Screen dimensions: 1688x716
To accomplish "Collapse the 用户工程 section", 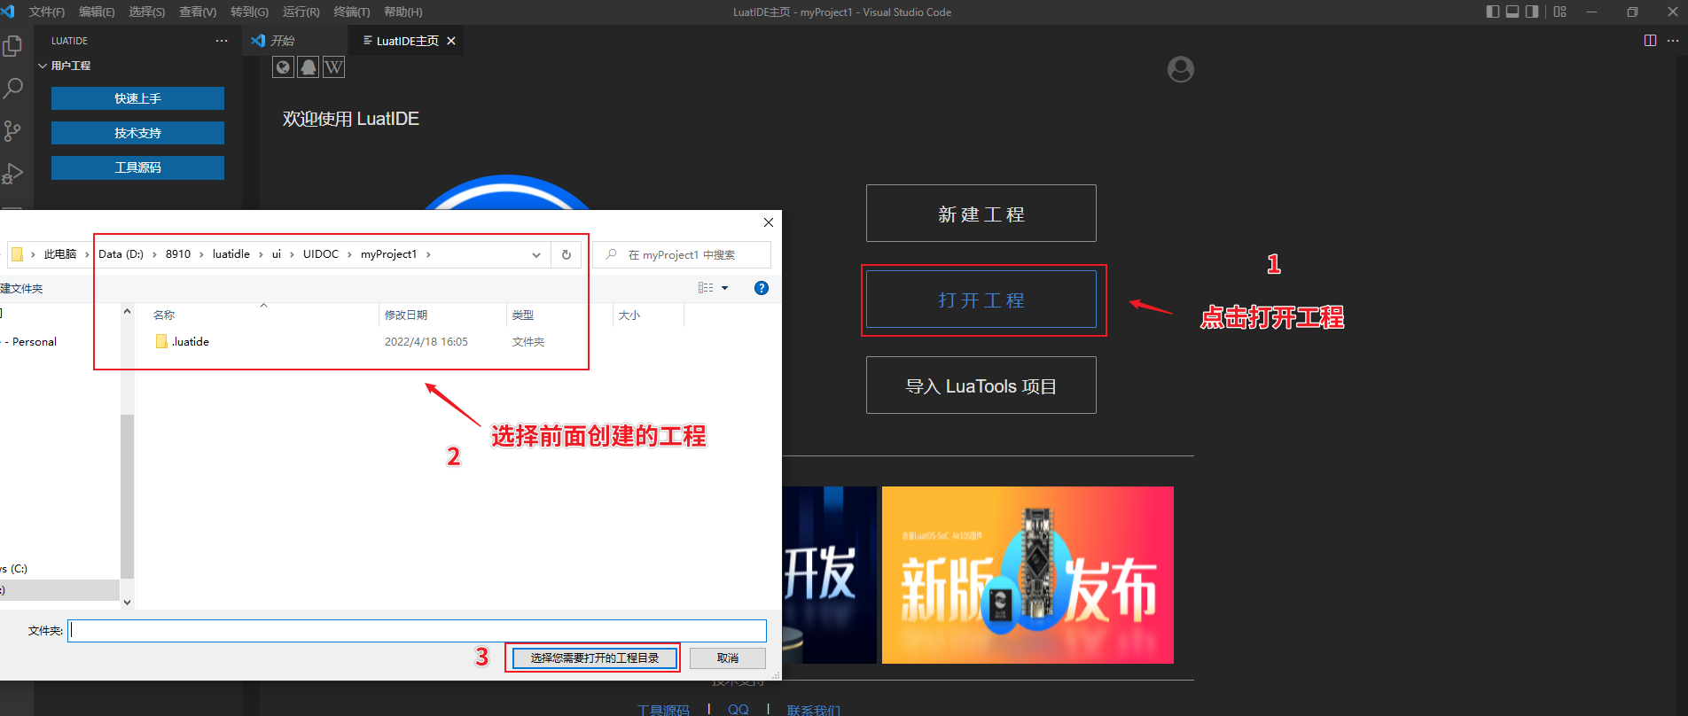I will tap(43, 66).
